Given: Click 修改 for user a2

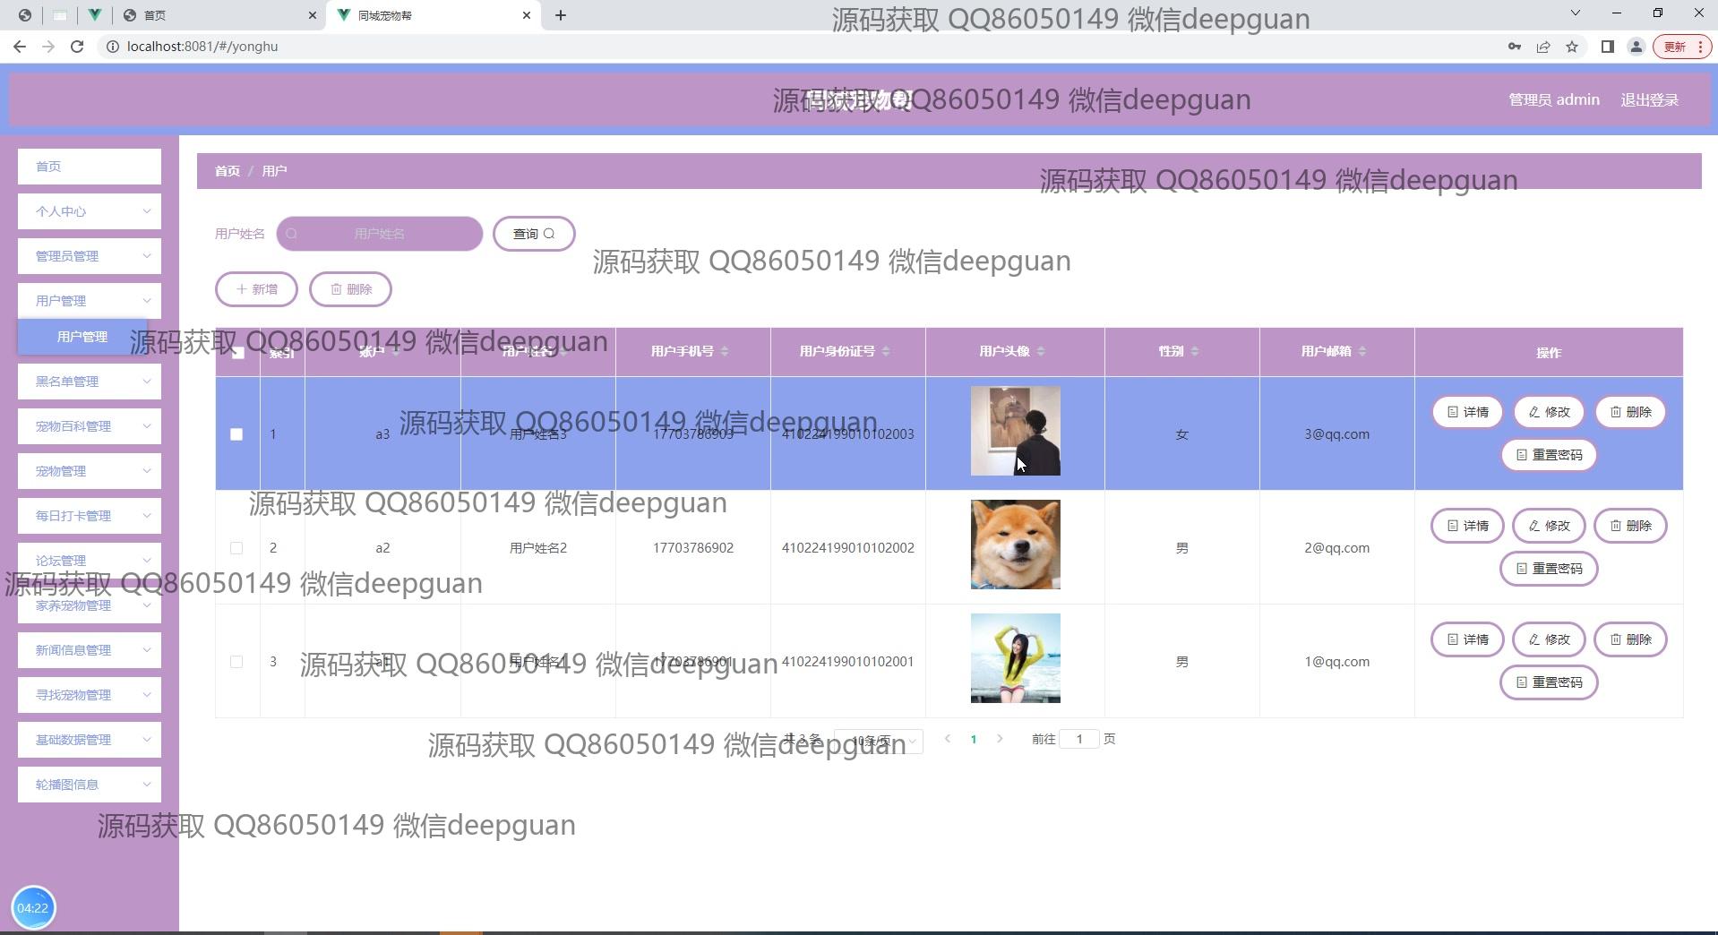Looking at the screenshot, I should click(1549, 526).
